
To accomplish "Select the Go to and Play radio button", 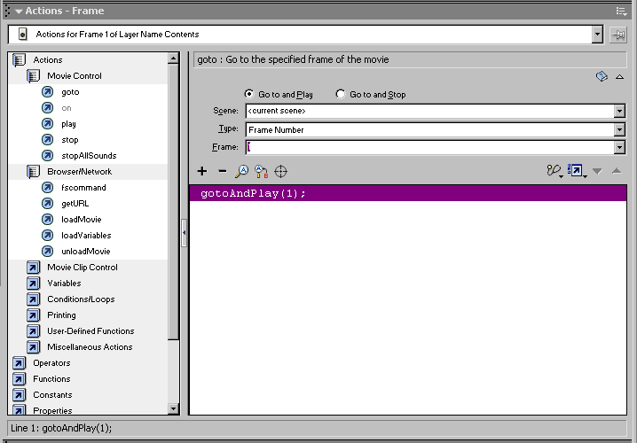I will click(x=249, y=94).
